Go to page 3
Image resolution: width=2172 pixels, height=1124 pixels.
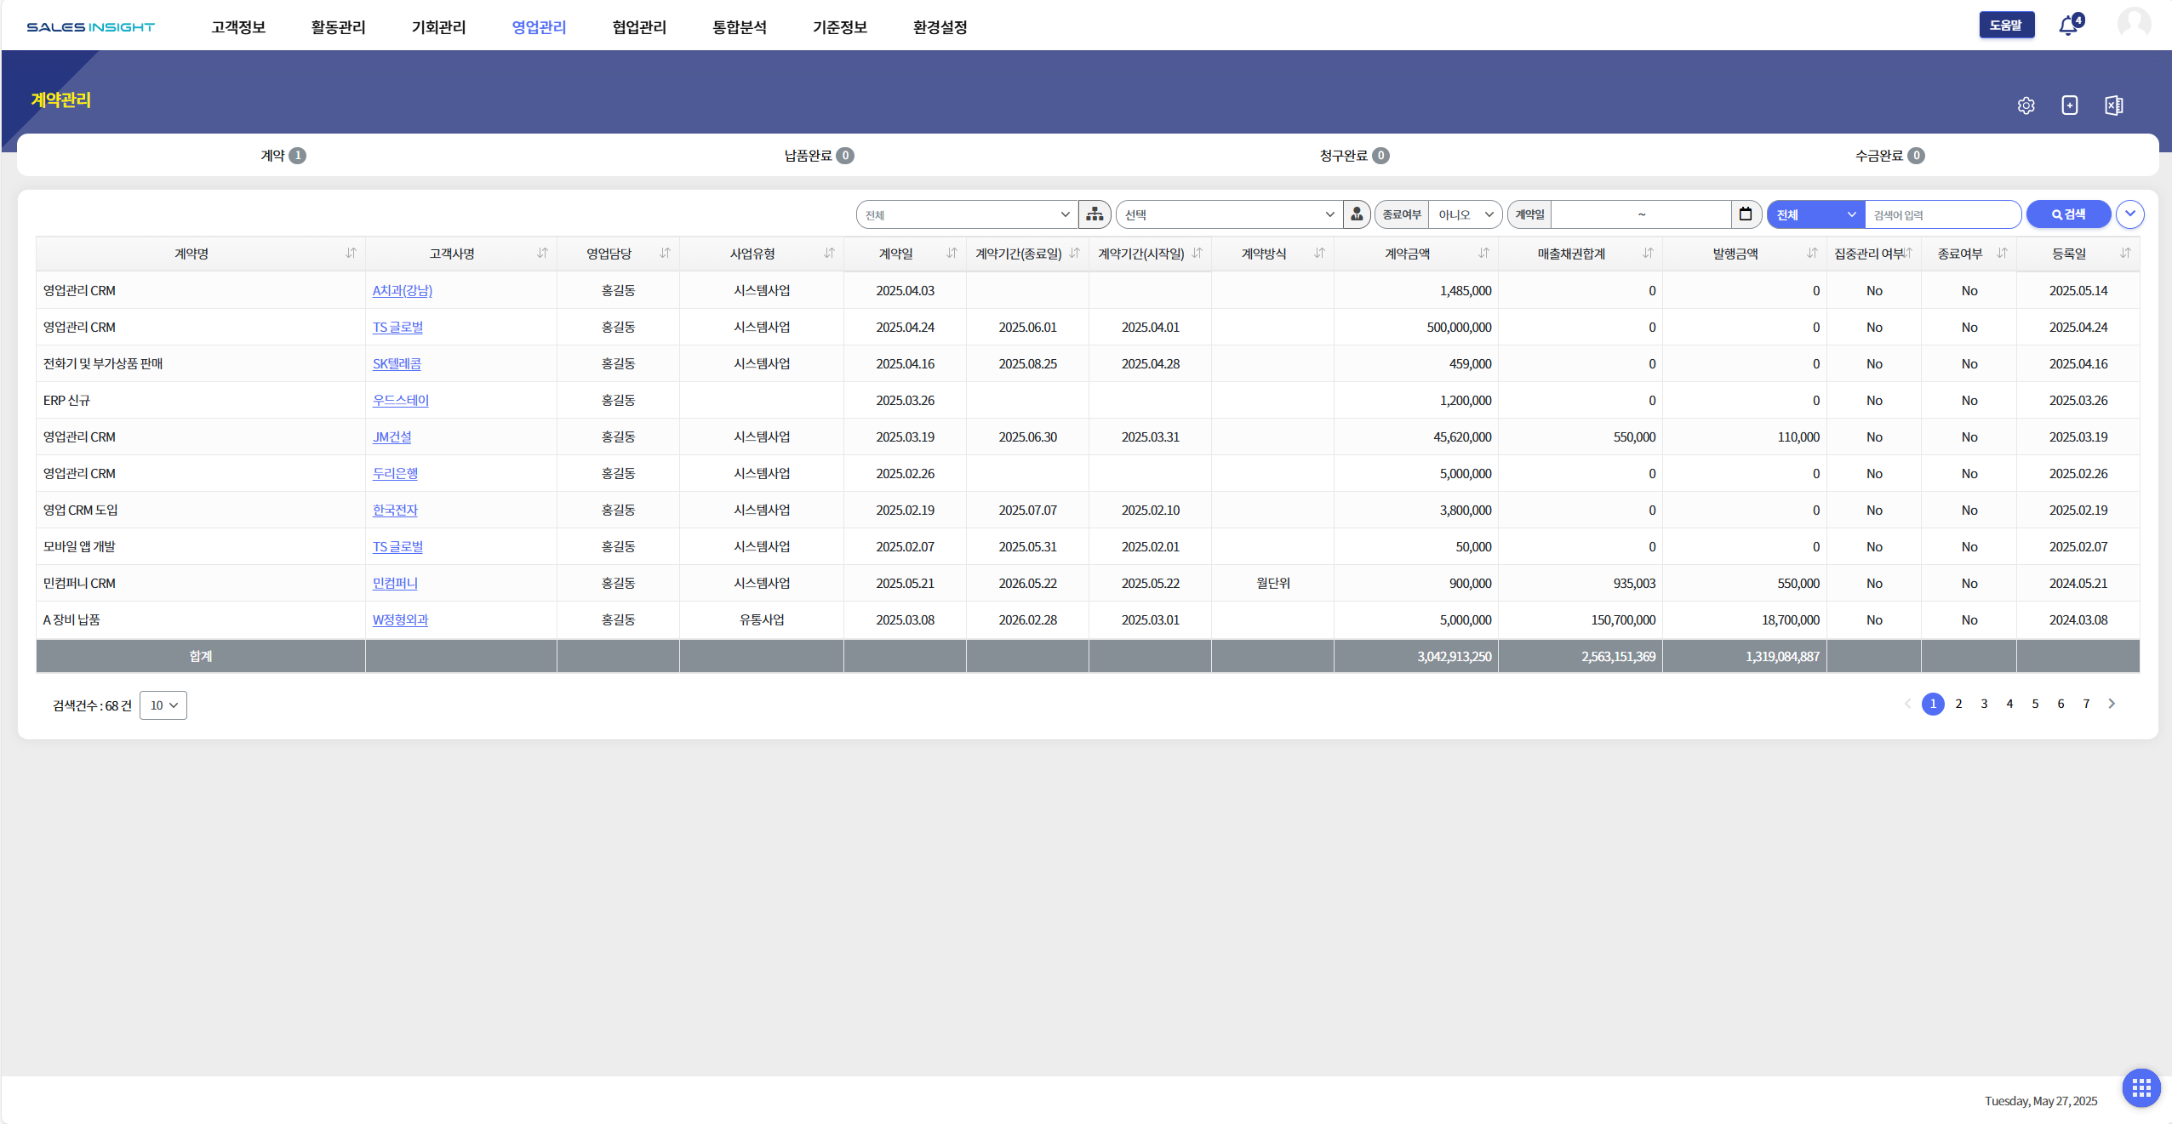click(1984, 704)
